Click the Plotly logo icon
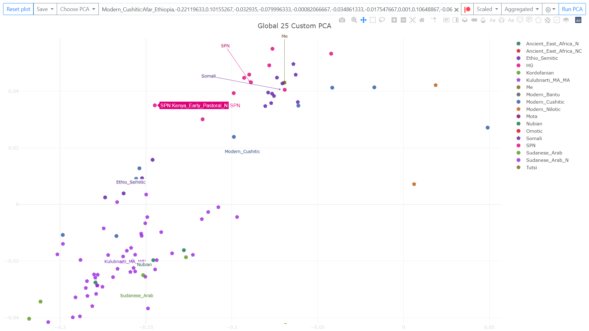This screenshot has width=589, height=331. pos(578,20)
